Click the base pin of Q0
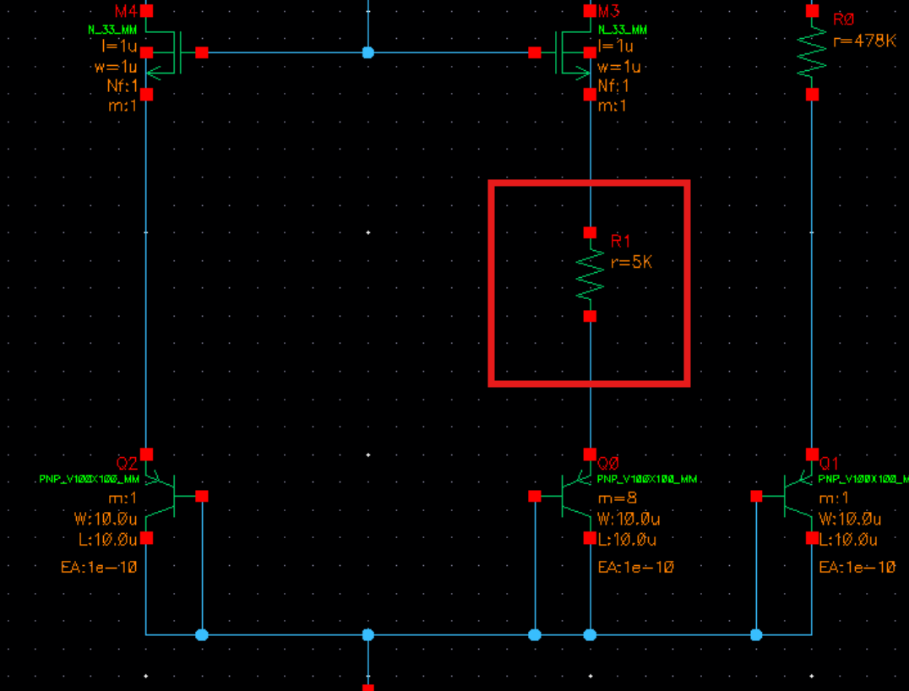 [x=535, y=496]
